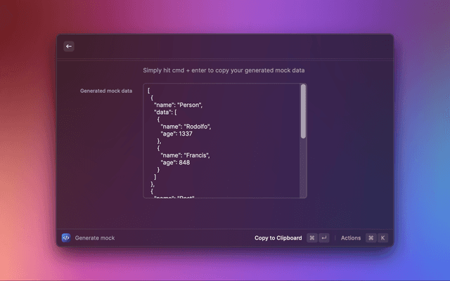Click the Generate mock extension icon
The height and width of the screenshot is (281, 450).
tap(66, 238)
